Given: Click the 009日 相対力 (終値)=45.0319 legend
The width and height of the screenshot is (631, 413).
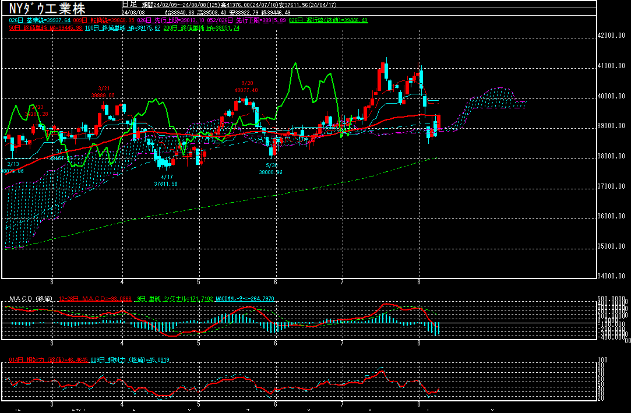Looking at the screenshot, I should (x=130, y=360).
